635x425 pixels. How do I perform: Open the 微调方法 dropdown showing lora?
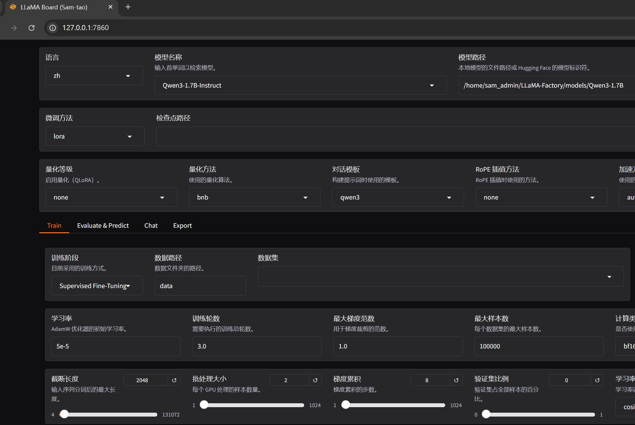(95, 136)
